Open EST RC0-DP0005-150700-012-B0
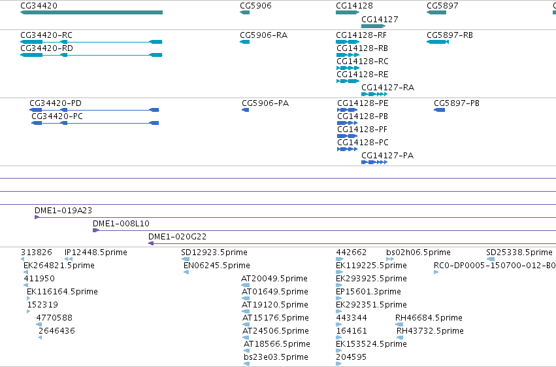556x367 pixels. click(436, 272)
